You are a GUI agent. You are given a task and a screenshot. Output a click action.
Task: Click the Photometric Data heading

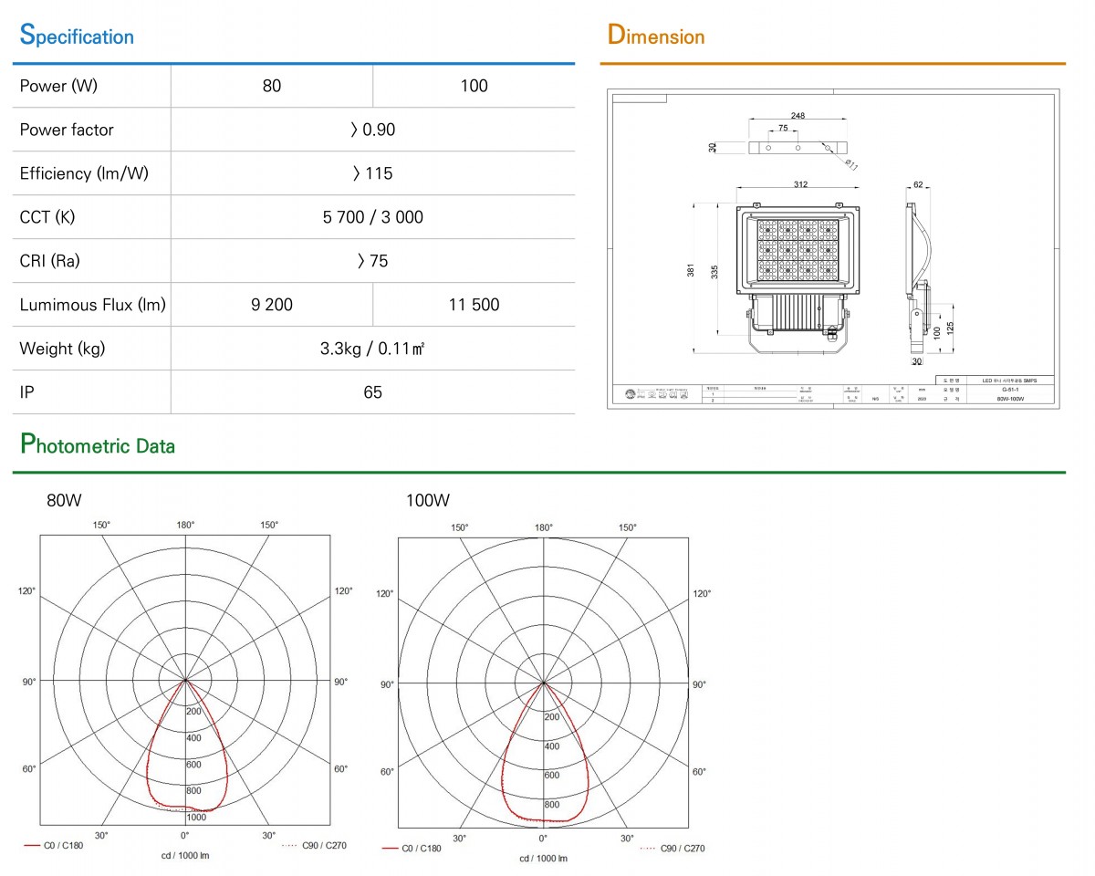coord(98,445)
